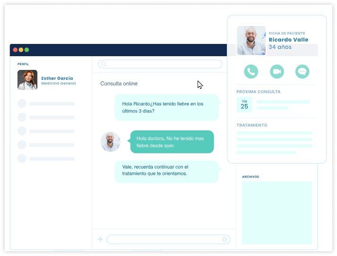
Task: Click Esther García's profile photo
Action: [x=27, y=80]
